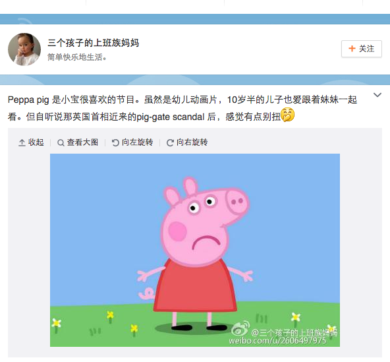This screenshot has height=362, width=390.
Task: Click the post text about Peppa pig
Action: pos(182,108)
